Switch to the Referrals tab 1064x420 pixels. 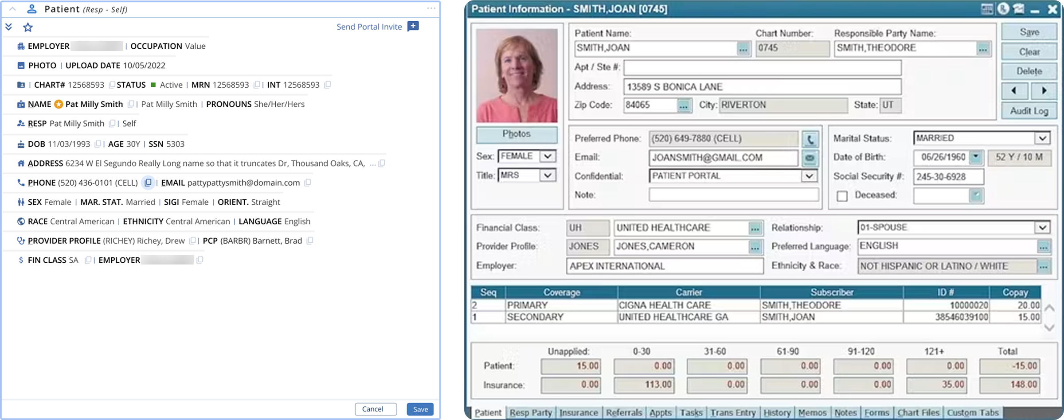click(624, 412)
